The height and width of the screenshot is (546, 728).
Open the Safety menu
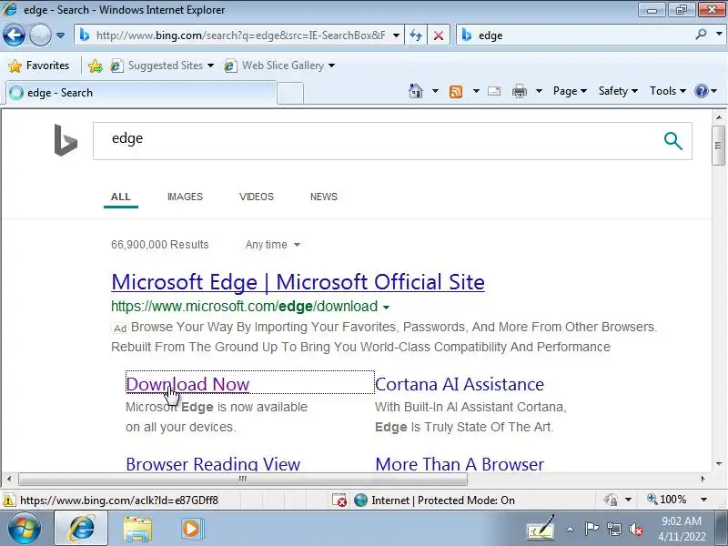click(x=618, y=91)
